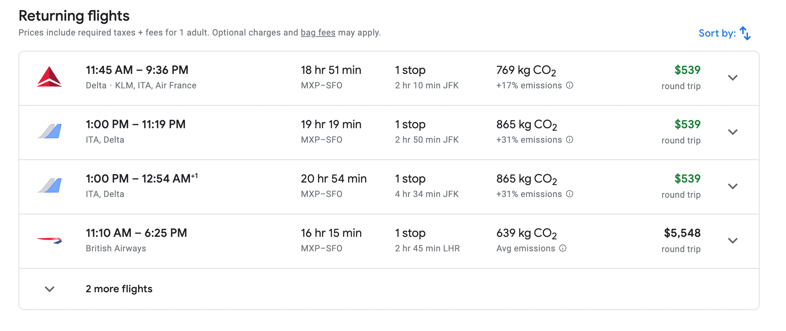Choose the flight arriving 12:54 AM next day
This screenshot has width=786, height=331.
[141, 179]
